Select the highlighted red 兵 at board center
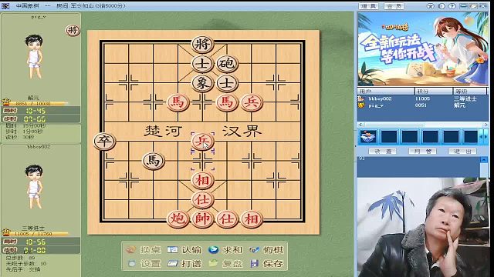Viewport: 494px width, 277px height. [202, 141]
